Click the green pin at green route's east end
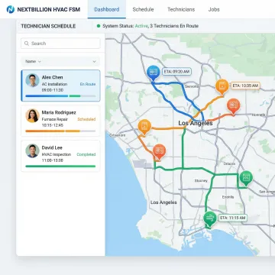This screenshot has width=275, height=275. (x=246, y=178)
